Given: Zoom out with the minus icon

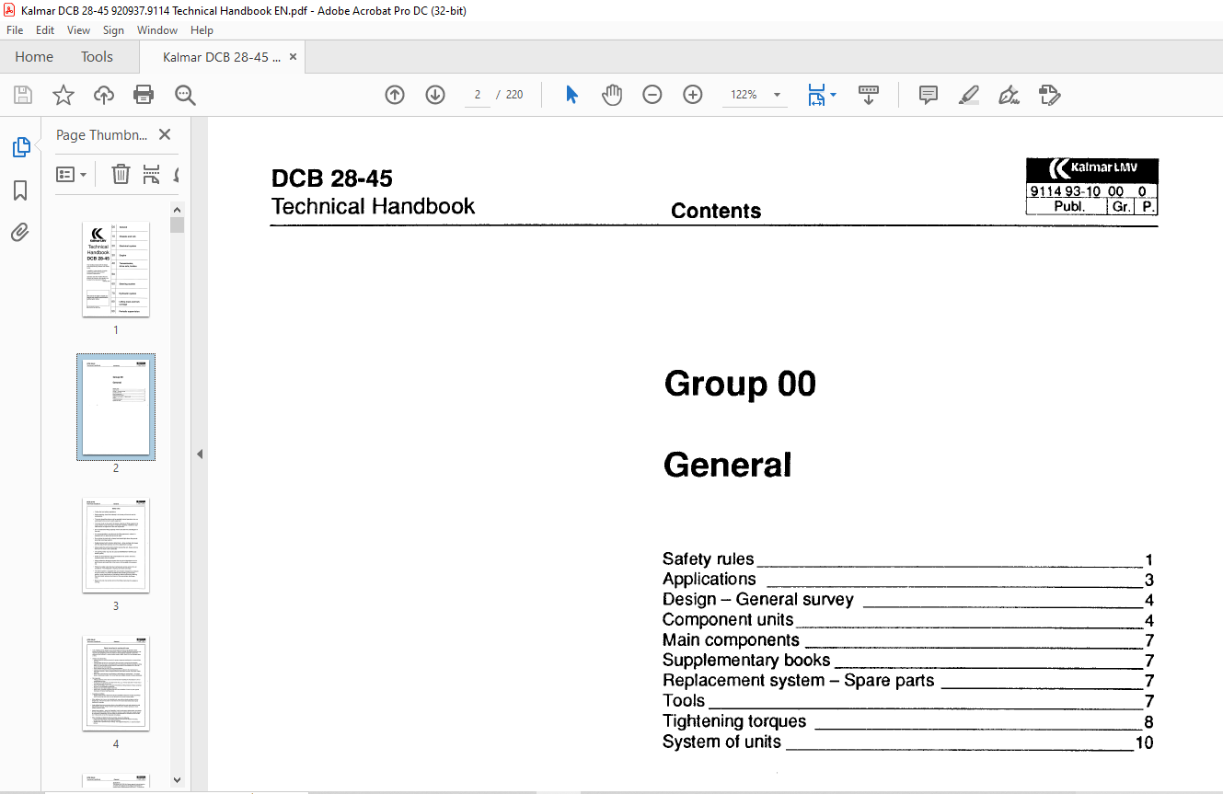Looking at the screenshot, I should [x=652, y=95].
